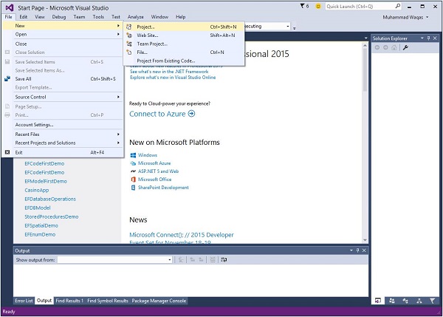Expand the Muhammad Waqas account dropdown
Screen dimensions: 443x317
[x=428, y=16]
